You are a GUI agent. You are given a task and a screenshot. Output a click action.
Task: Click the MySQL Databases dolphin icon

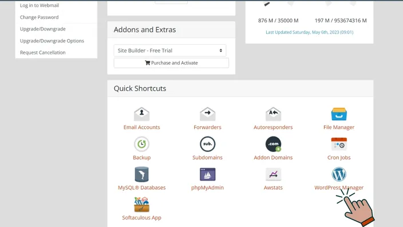click(141, 174)
